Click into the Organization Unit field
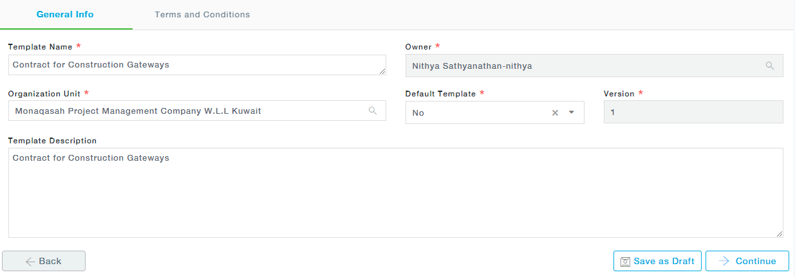795x277 pixels. pyautogui.click(x=187, y=111)
